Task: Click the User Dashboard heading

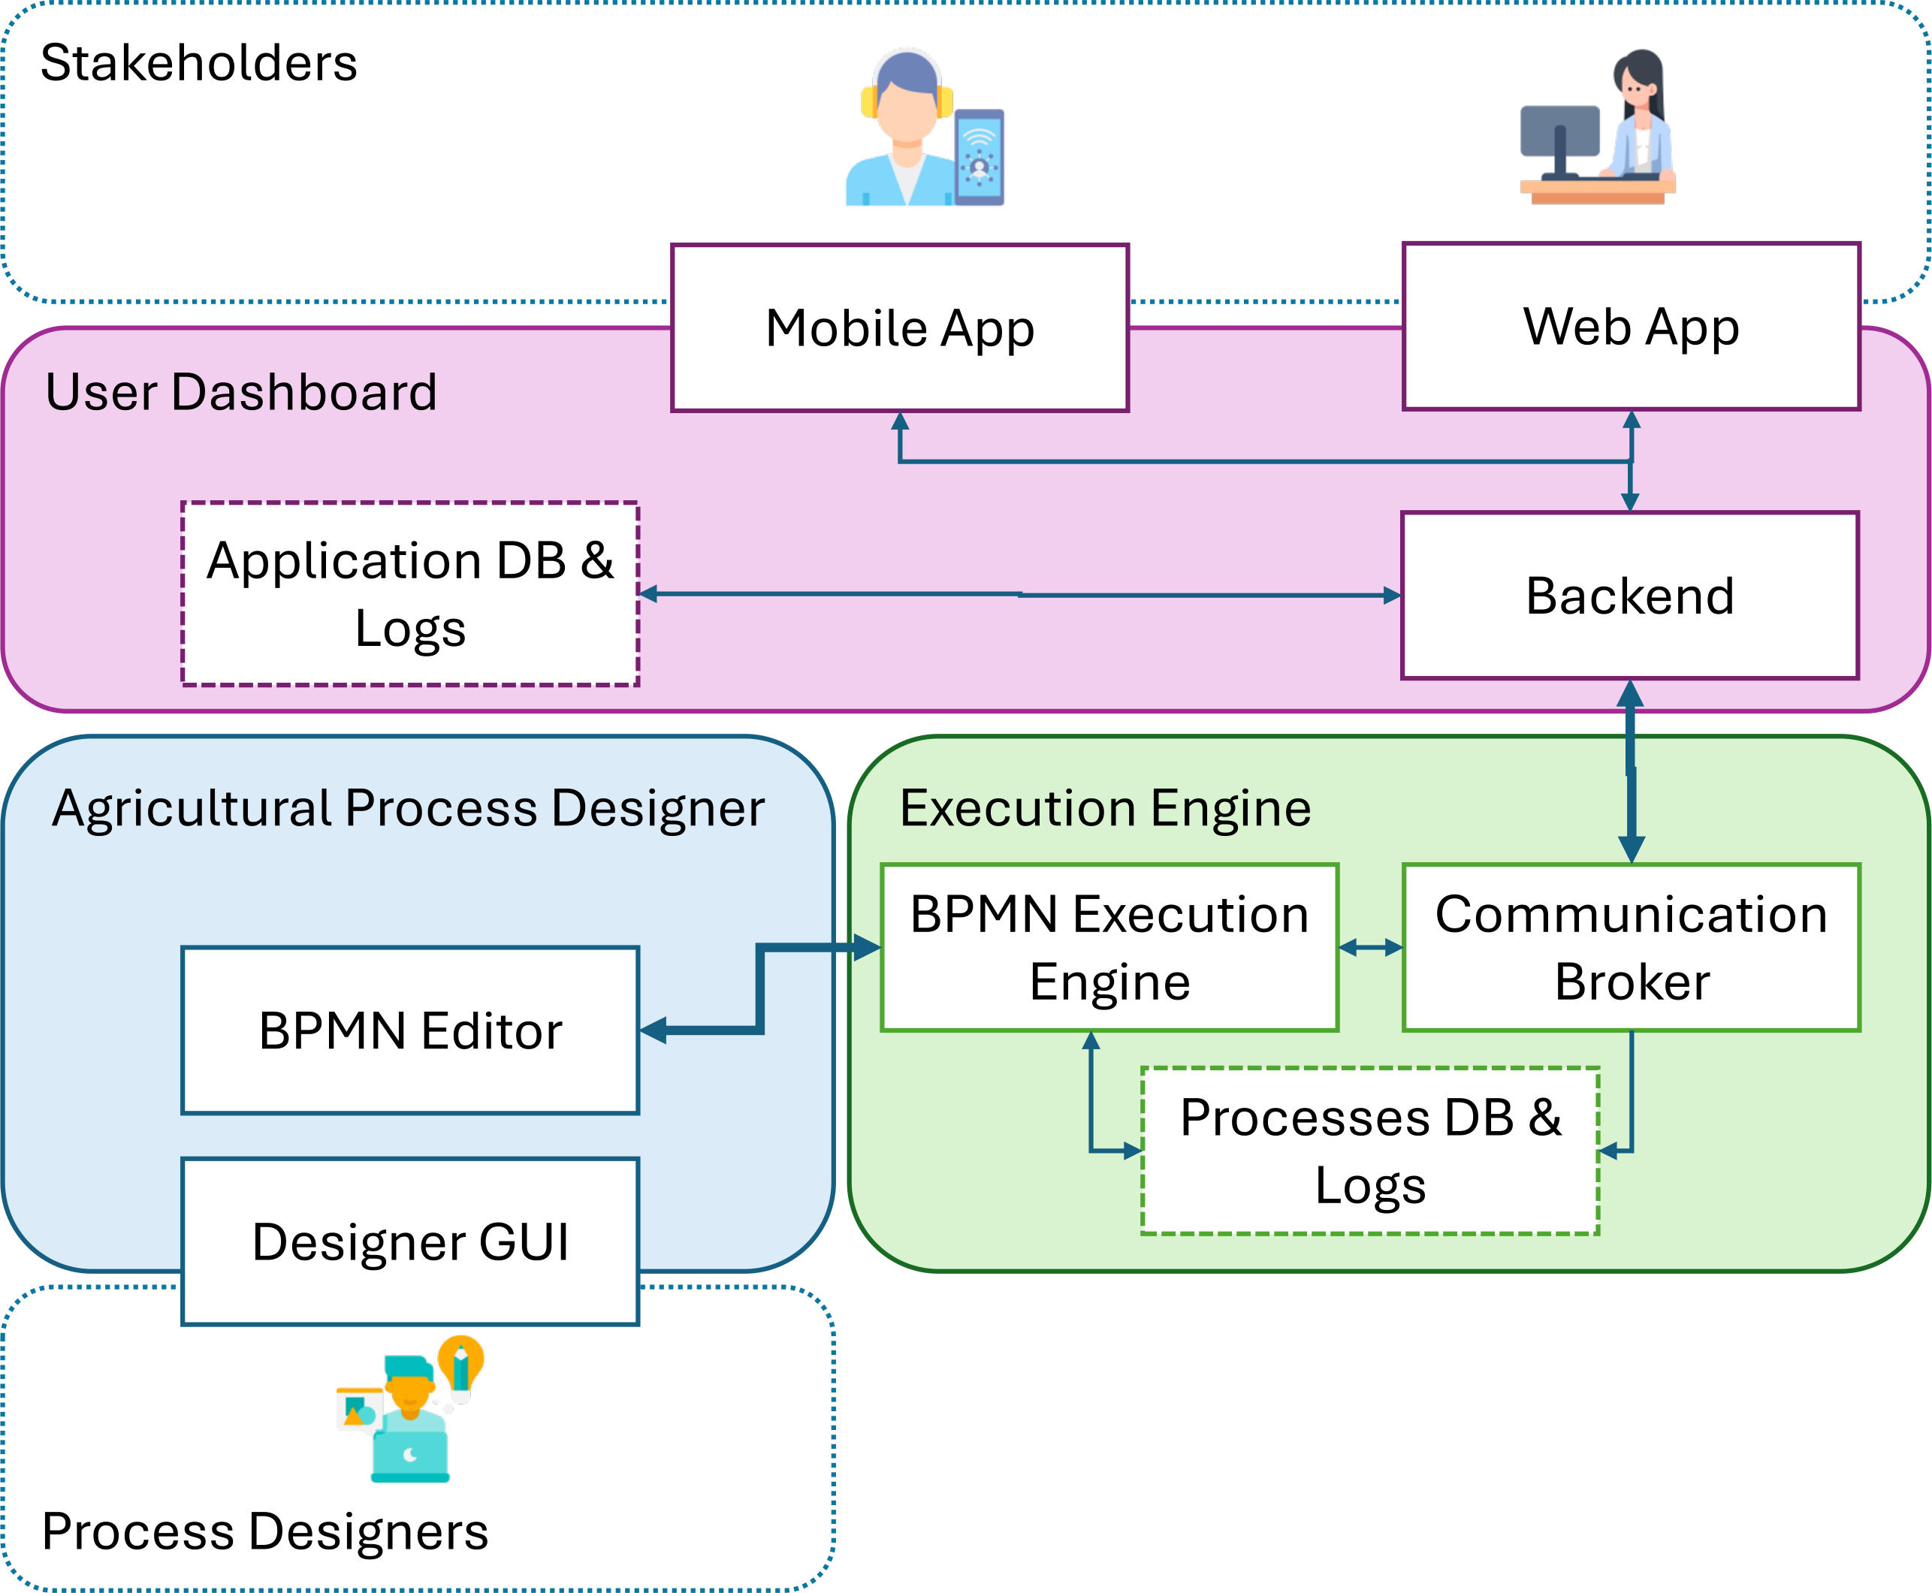Action: coord(240,392)
